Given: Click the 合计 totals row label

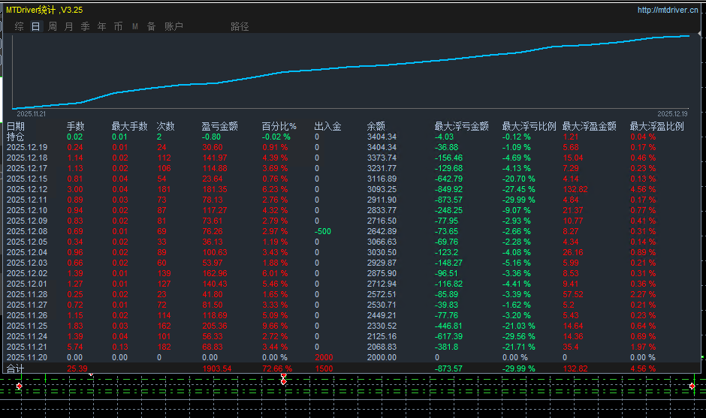Looking at the screenshot, I should click(x=15, y=369).
